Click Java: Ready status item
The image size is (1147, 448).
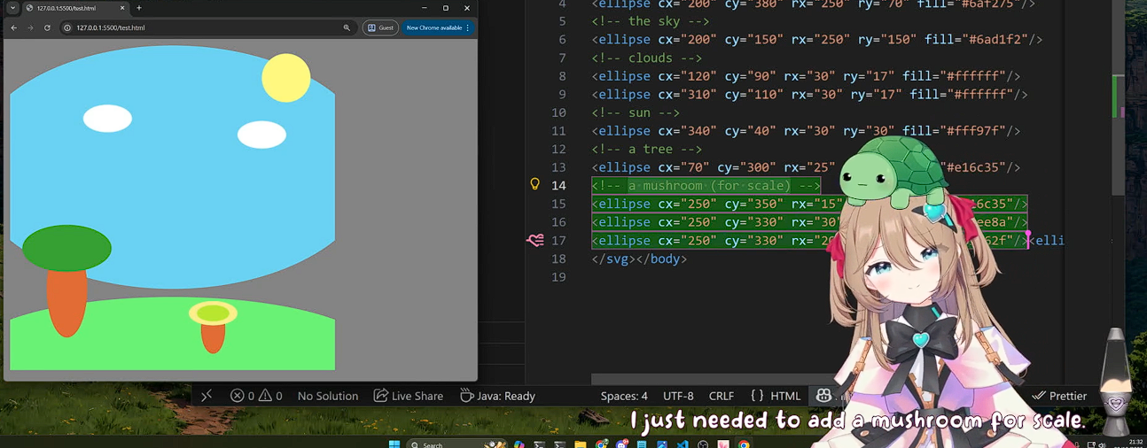(x=498, y=396)
